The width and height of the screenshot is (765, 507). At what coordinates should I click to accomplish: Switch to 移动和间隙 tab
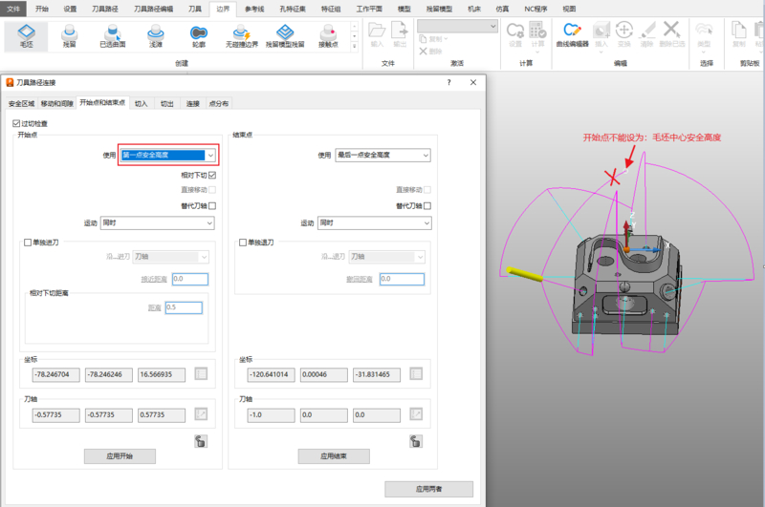tap(57, 104)
